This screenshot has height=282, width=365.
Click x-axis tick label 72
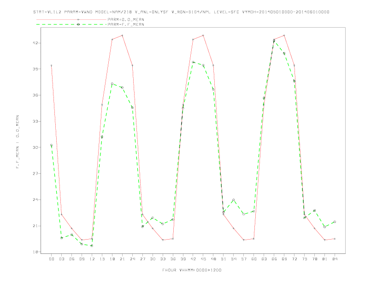tap(294, 259)
